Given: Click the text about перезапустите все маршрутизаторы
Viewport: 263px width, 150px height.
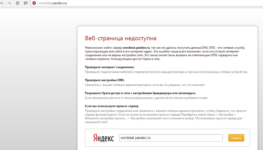Looking at the screenshot, I should tap(166, 72).
